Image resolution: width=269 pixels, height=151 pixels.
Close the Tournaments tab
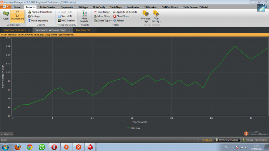[x=93, y=30]
